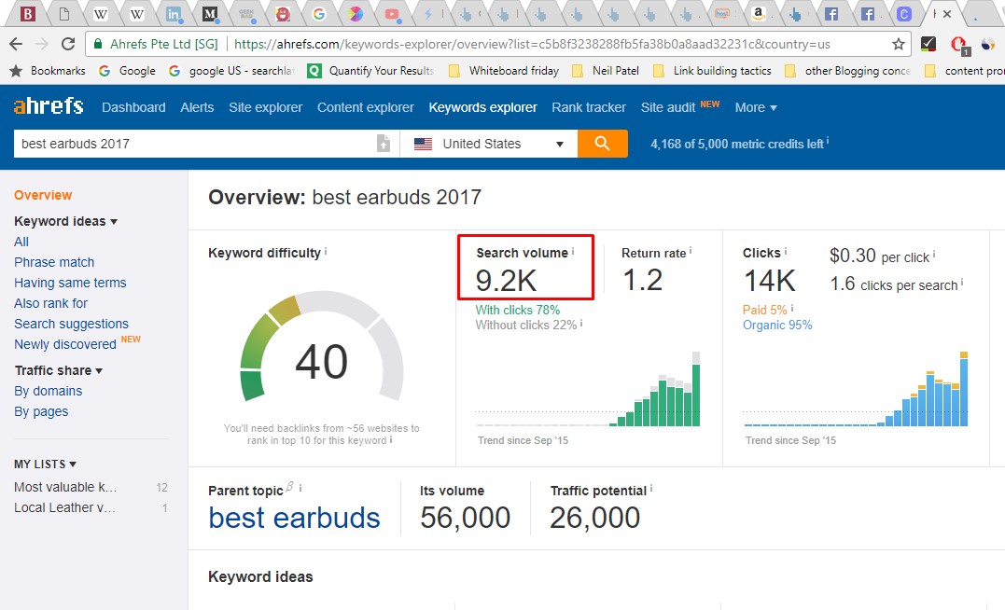The height and width of the screenshot is (610, 1005).
Task: Open the Phrase match keyword ideas
Action: tap(54, 262)
